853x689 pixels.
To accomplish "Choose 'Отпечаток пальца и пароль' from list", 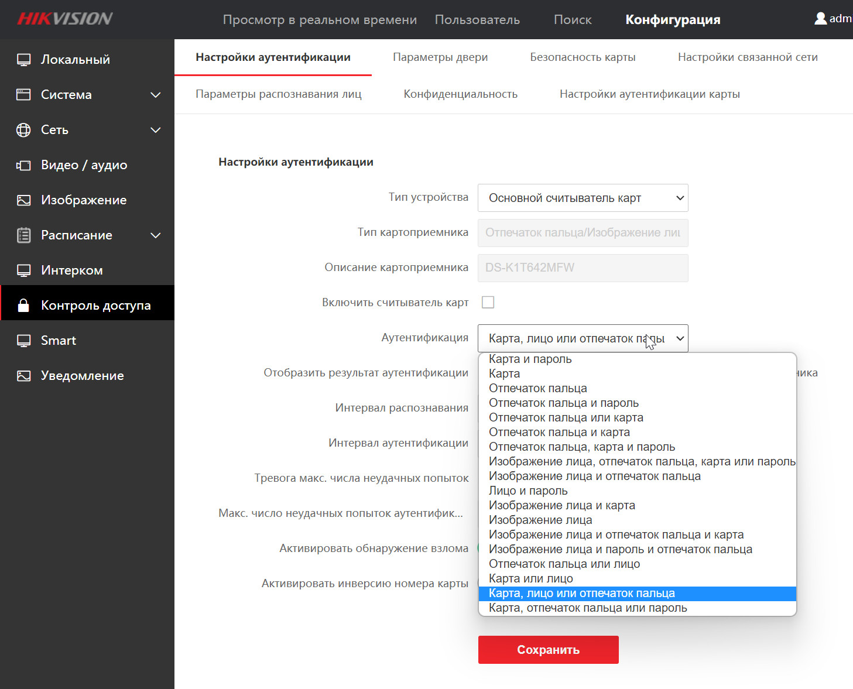I will (x=563, y=403).
